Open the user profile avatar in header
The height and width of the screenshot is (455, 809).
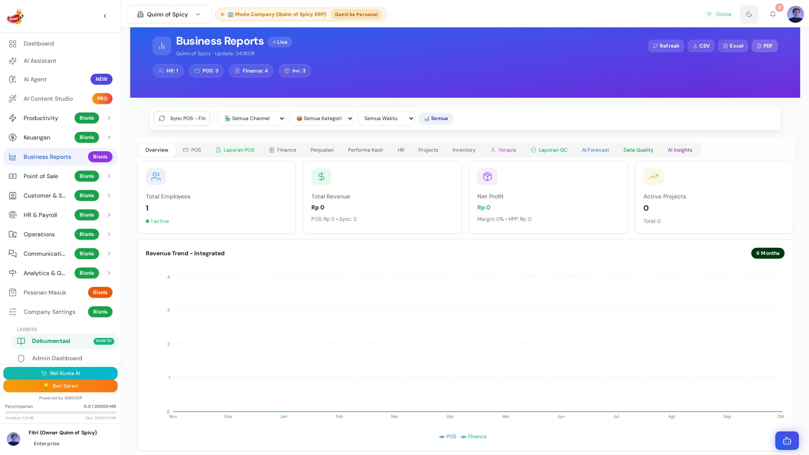pos(796,14)
